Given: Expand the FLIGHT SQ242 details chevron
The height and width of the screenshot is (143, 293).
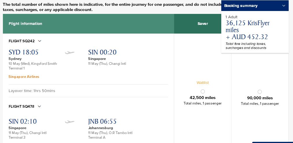Looking at the screenshot, I should point(39,41).
